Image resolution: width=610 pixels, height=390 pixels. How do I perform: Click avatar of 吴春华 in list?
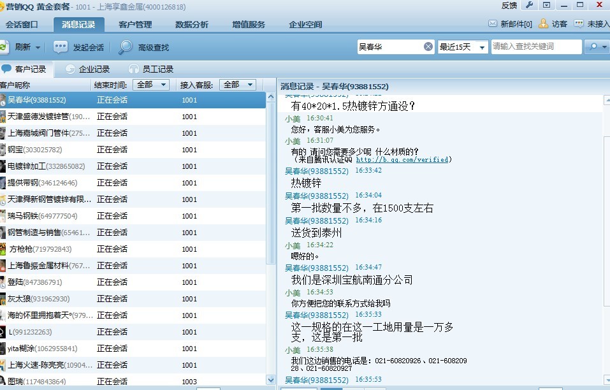coord(3,100)
